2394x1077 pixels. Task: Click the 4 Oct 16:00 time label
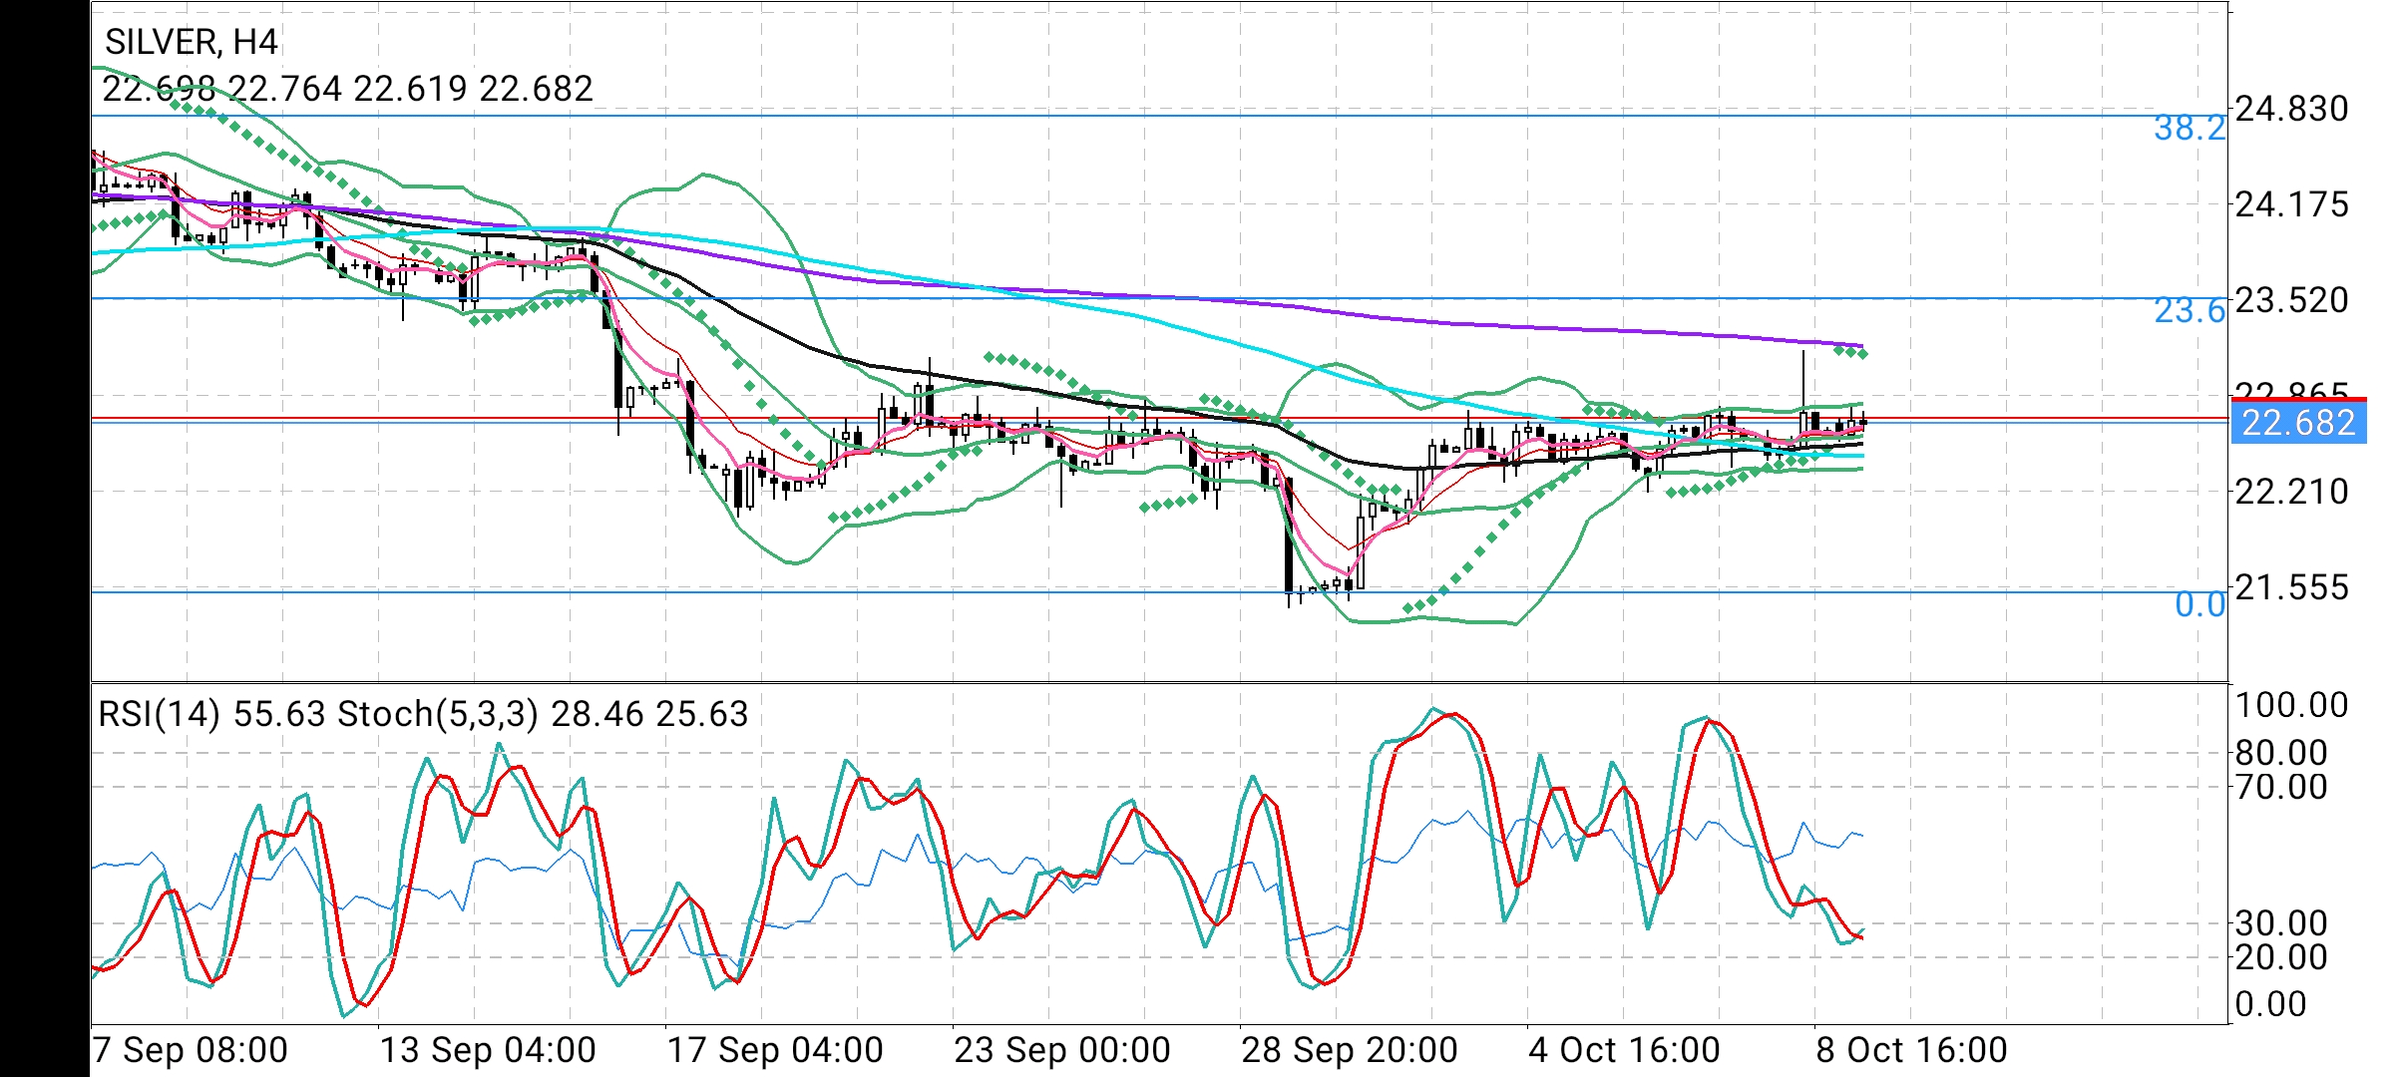tap(1625, 1050)
